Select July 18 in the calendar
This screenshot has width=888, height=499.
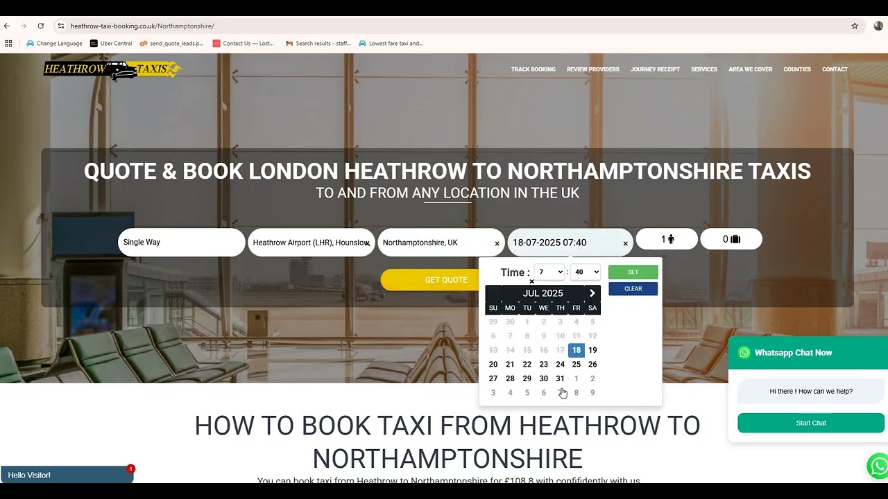coord(577,350)
